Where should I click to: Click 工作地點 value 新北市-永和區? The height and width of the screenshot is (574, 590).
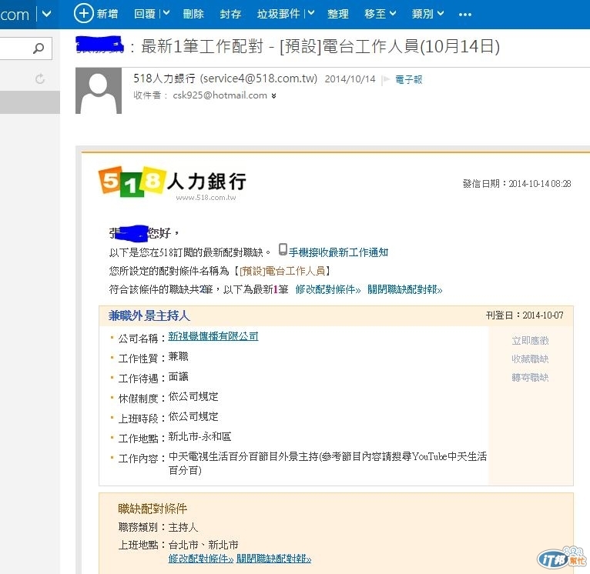tap(199, 436)
